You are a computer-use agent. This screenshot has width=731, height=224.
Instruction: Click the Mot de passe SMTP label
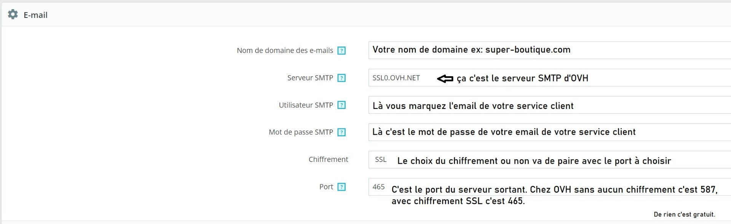[x=301, y=132]
